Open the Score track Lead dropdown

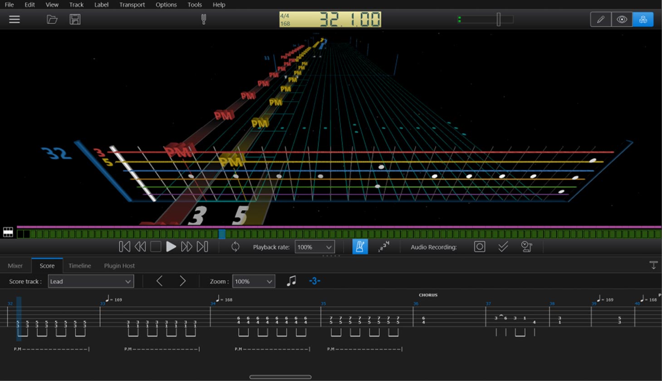(91, 281)
